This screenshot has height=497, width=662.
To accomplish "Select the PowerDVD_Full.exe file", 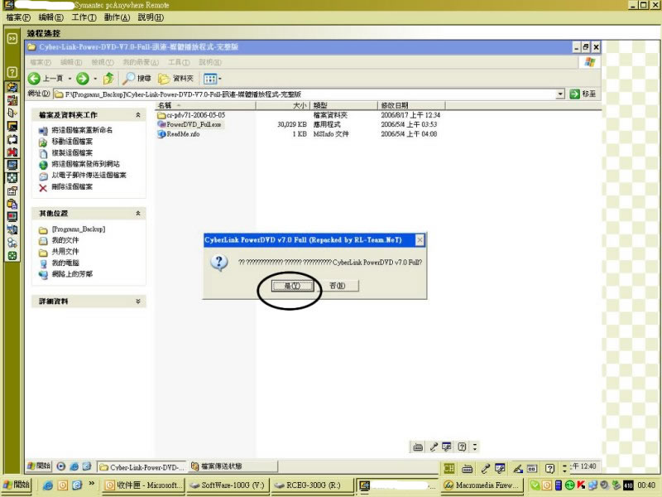I will coord(189,124).
